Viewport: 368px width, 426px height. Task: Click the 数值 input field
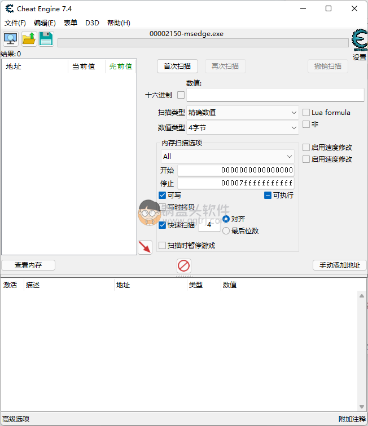[275, 95]
